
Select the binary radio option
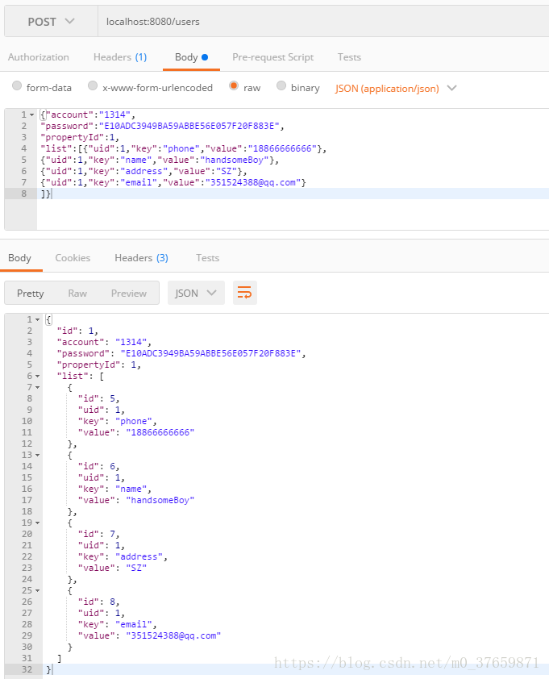(x=281, y=85)
